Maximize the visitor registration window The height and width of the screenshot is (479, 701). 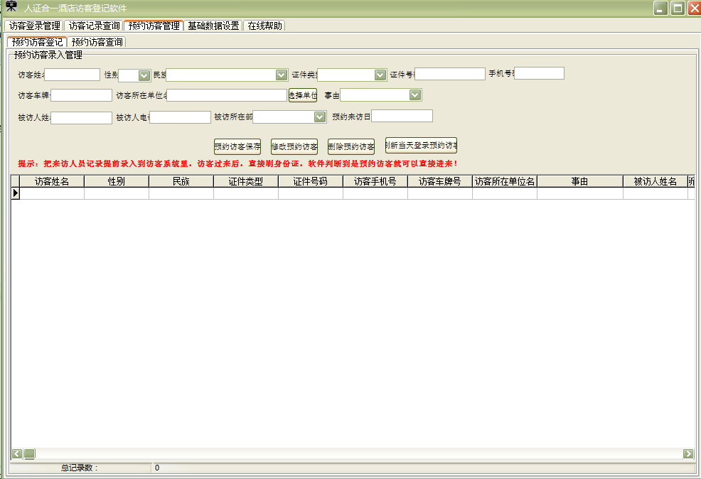(x=678, y=8)
